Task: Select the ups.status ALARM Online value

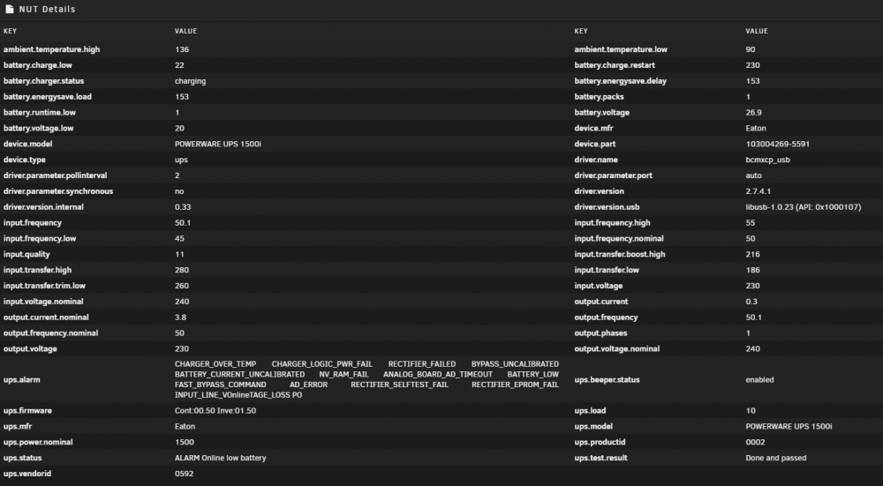Action: click(x=220, y=458)
